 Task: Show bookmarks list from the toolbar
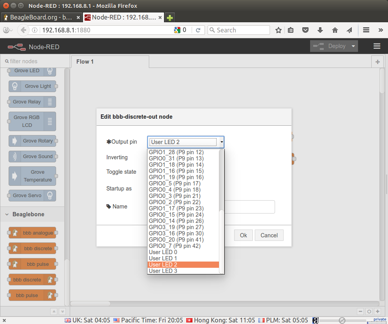tap(291, 30)
